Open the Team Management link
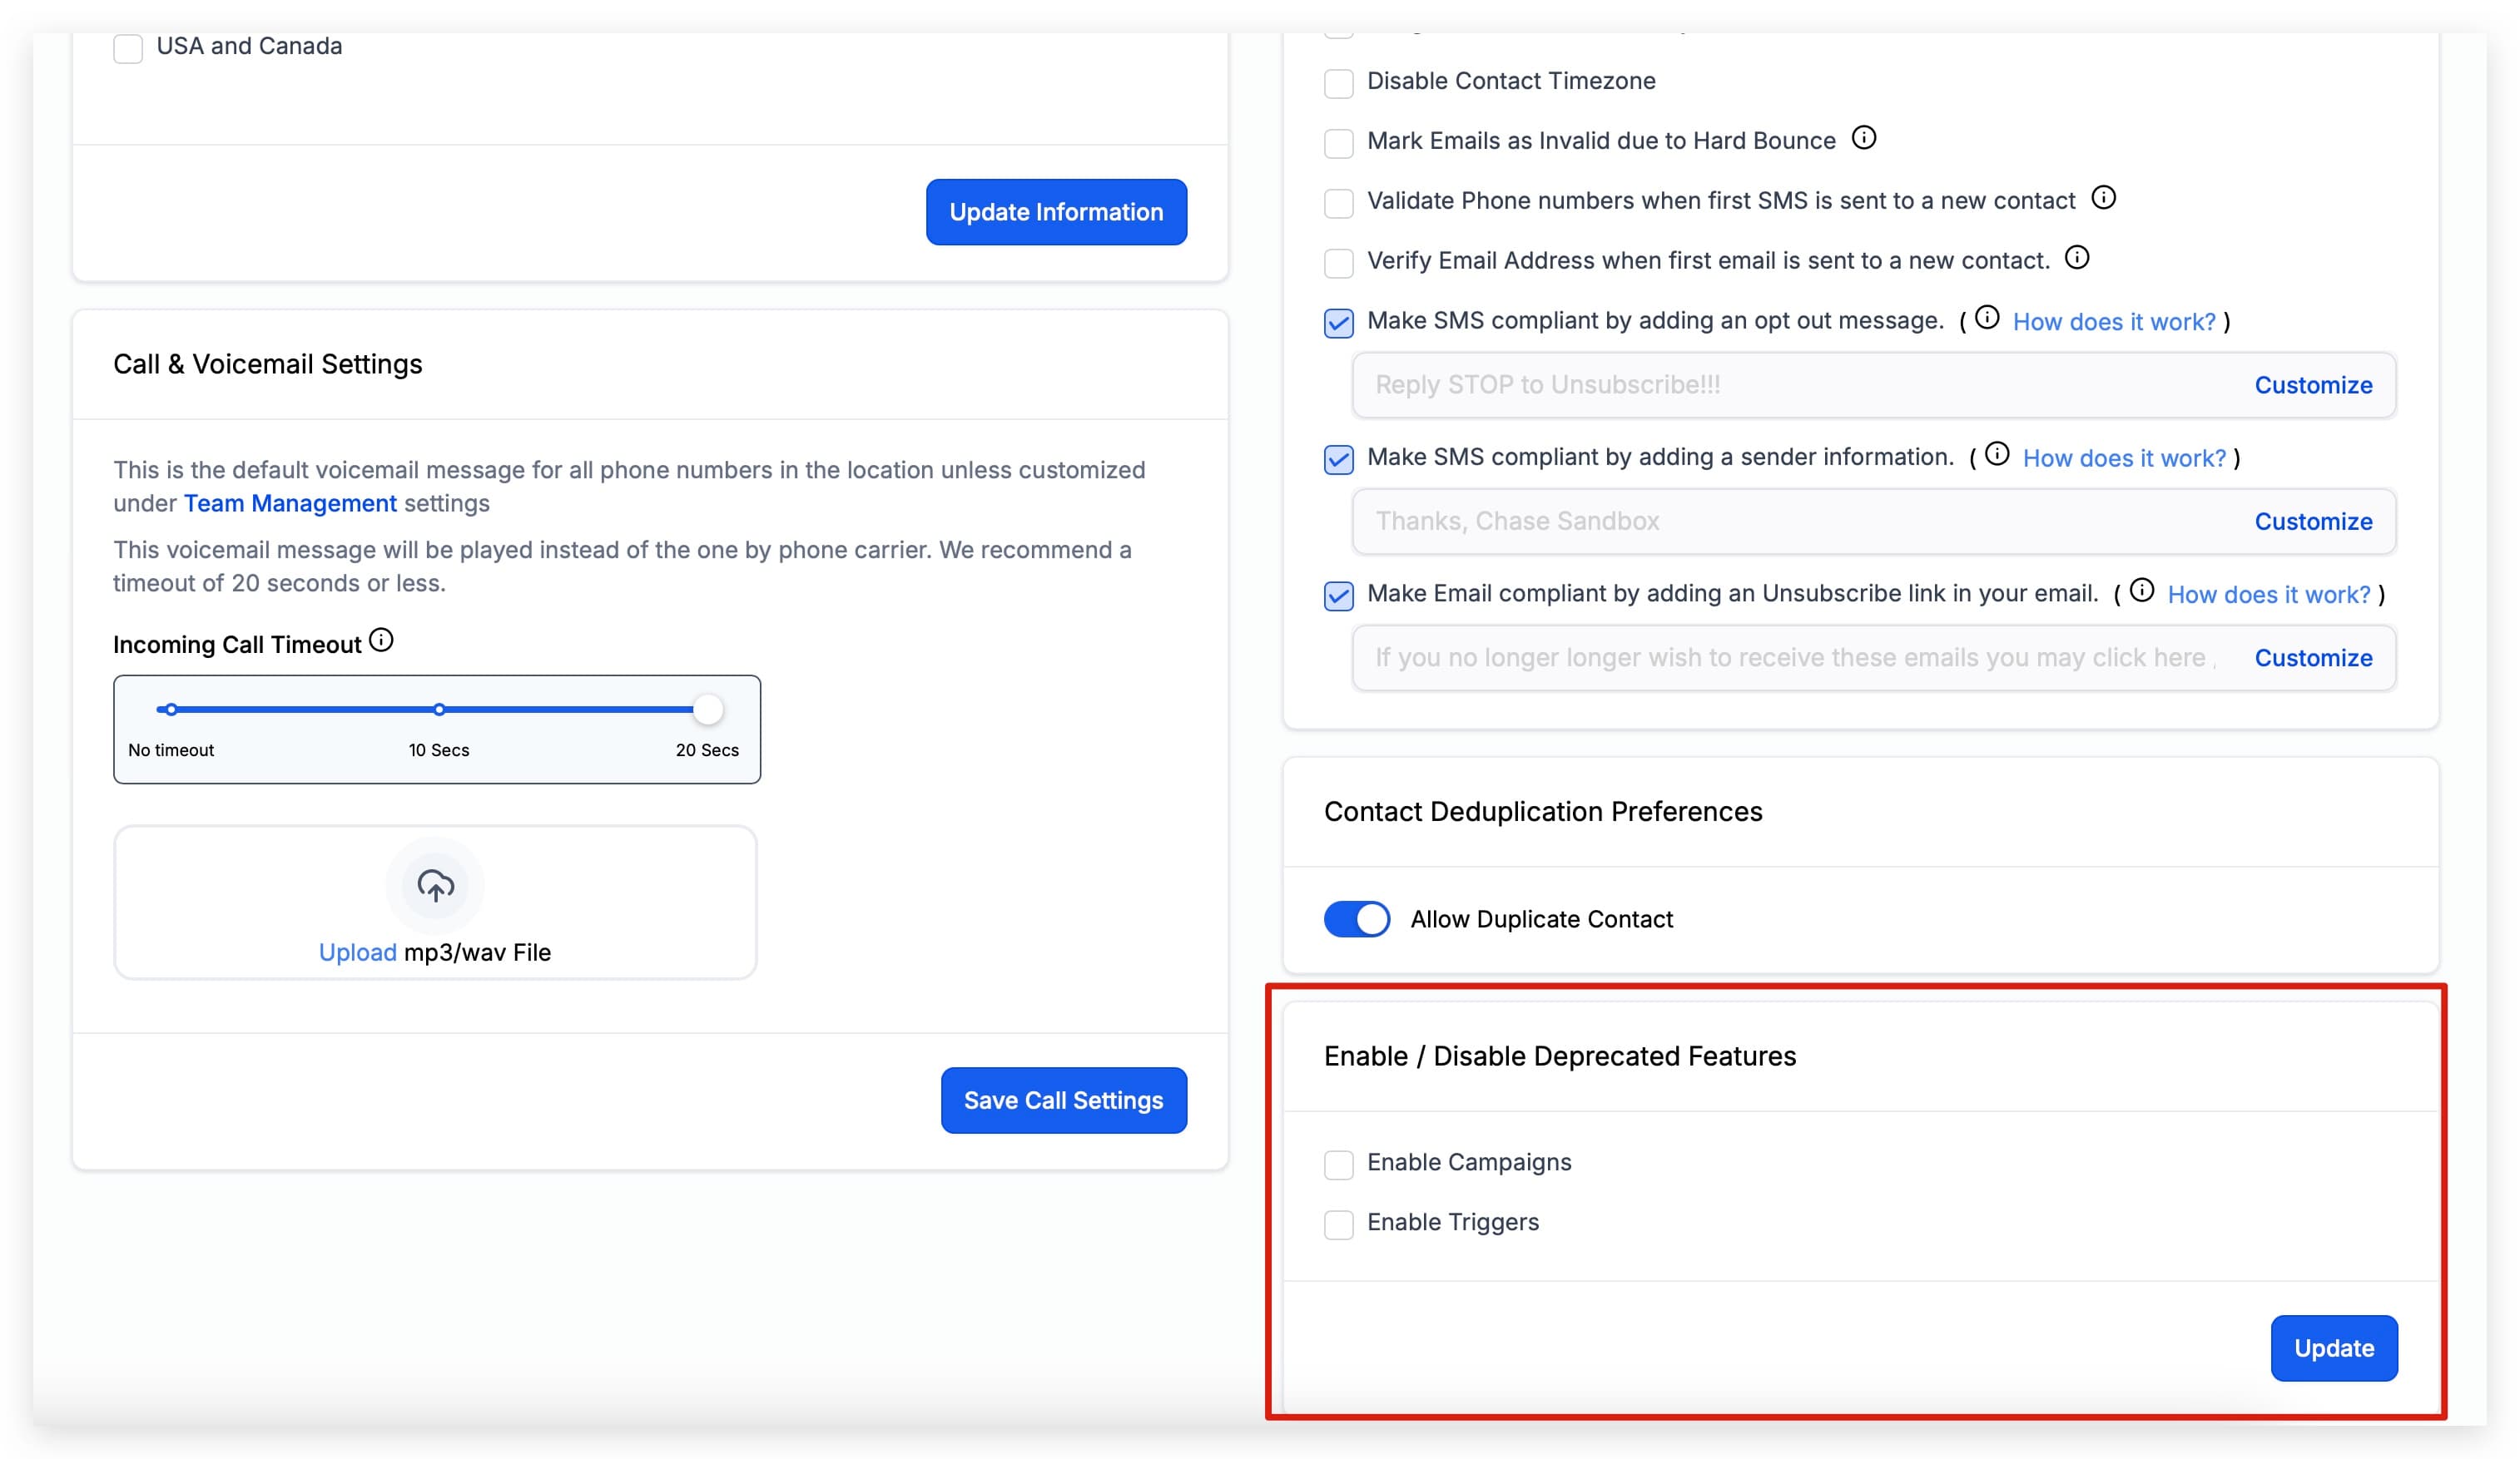Screen dimensions: 2520x1459 point(290,503)
